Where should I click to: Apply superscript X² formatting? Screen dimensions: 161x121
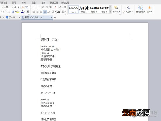tap(4, 11)
